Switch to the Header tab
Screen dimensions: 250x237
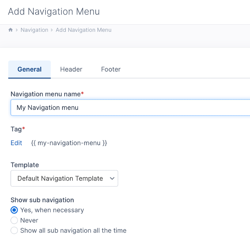tap(71, 69)
